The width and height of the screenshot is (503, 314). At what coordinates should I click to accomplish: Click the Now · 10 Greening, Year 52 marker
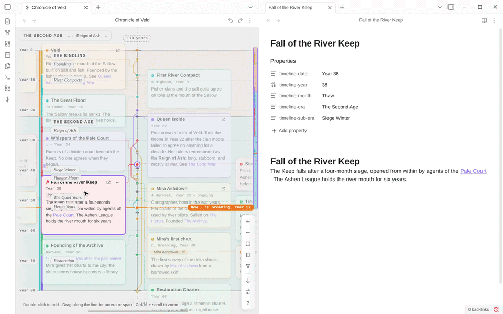click(221, 207)
